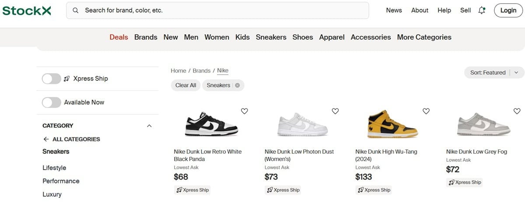
Task: Click the StockX logo
Action: [x=27, y=10]
